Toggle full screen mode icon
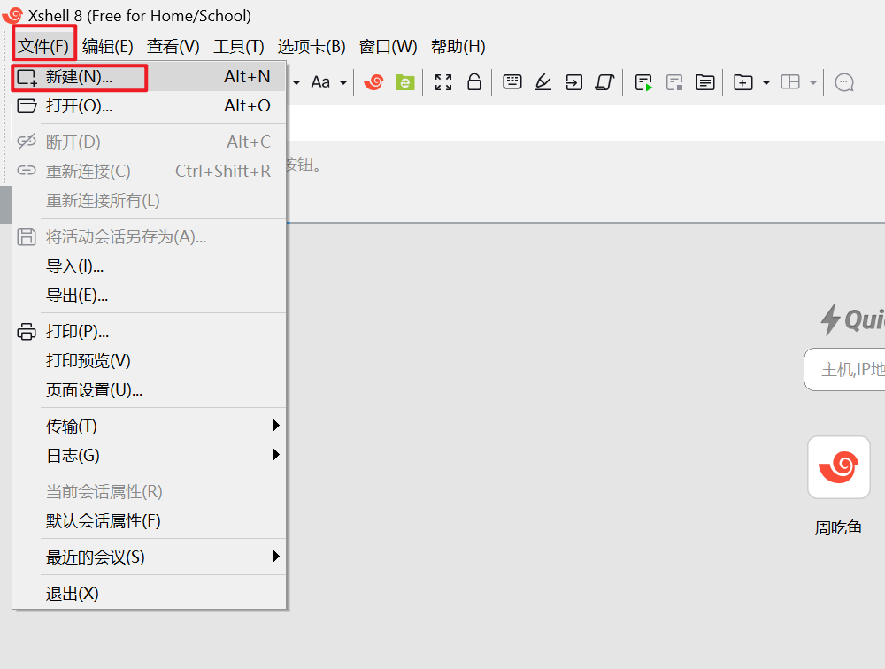Image resolution: width=885 pixels, height=669 pixels. pyautogui.click(x=443, y=82)
